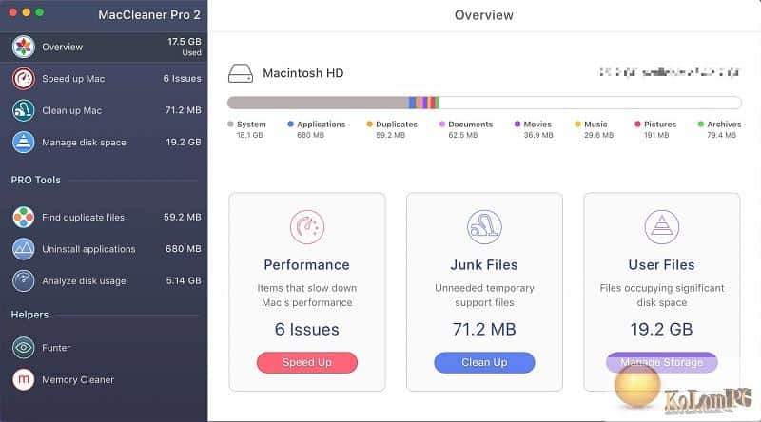Image resolution: width=761 pixels, height=422 pixels.
Task: Click the '6 Issues' value in Performance card
Action: tap(306, 330)
